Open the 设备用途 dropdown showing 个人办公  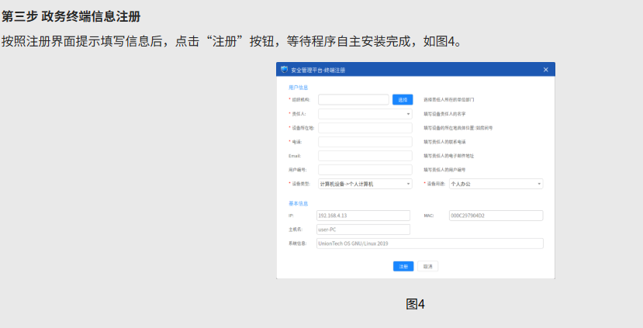tap(496, 184)
